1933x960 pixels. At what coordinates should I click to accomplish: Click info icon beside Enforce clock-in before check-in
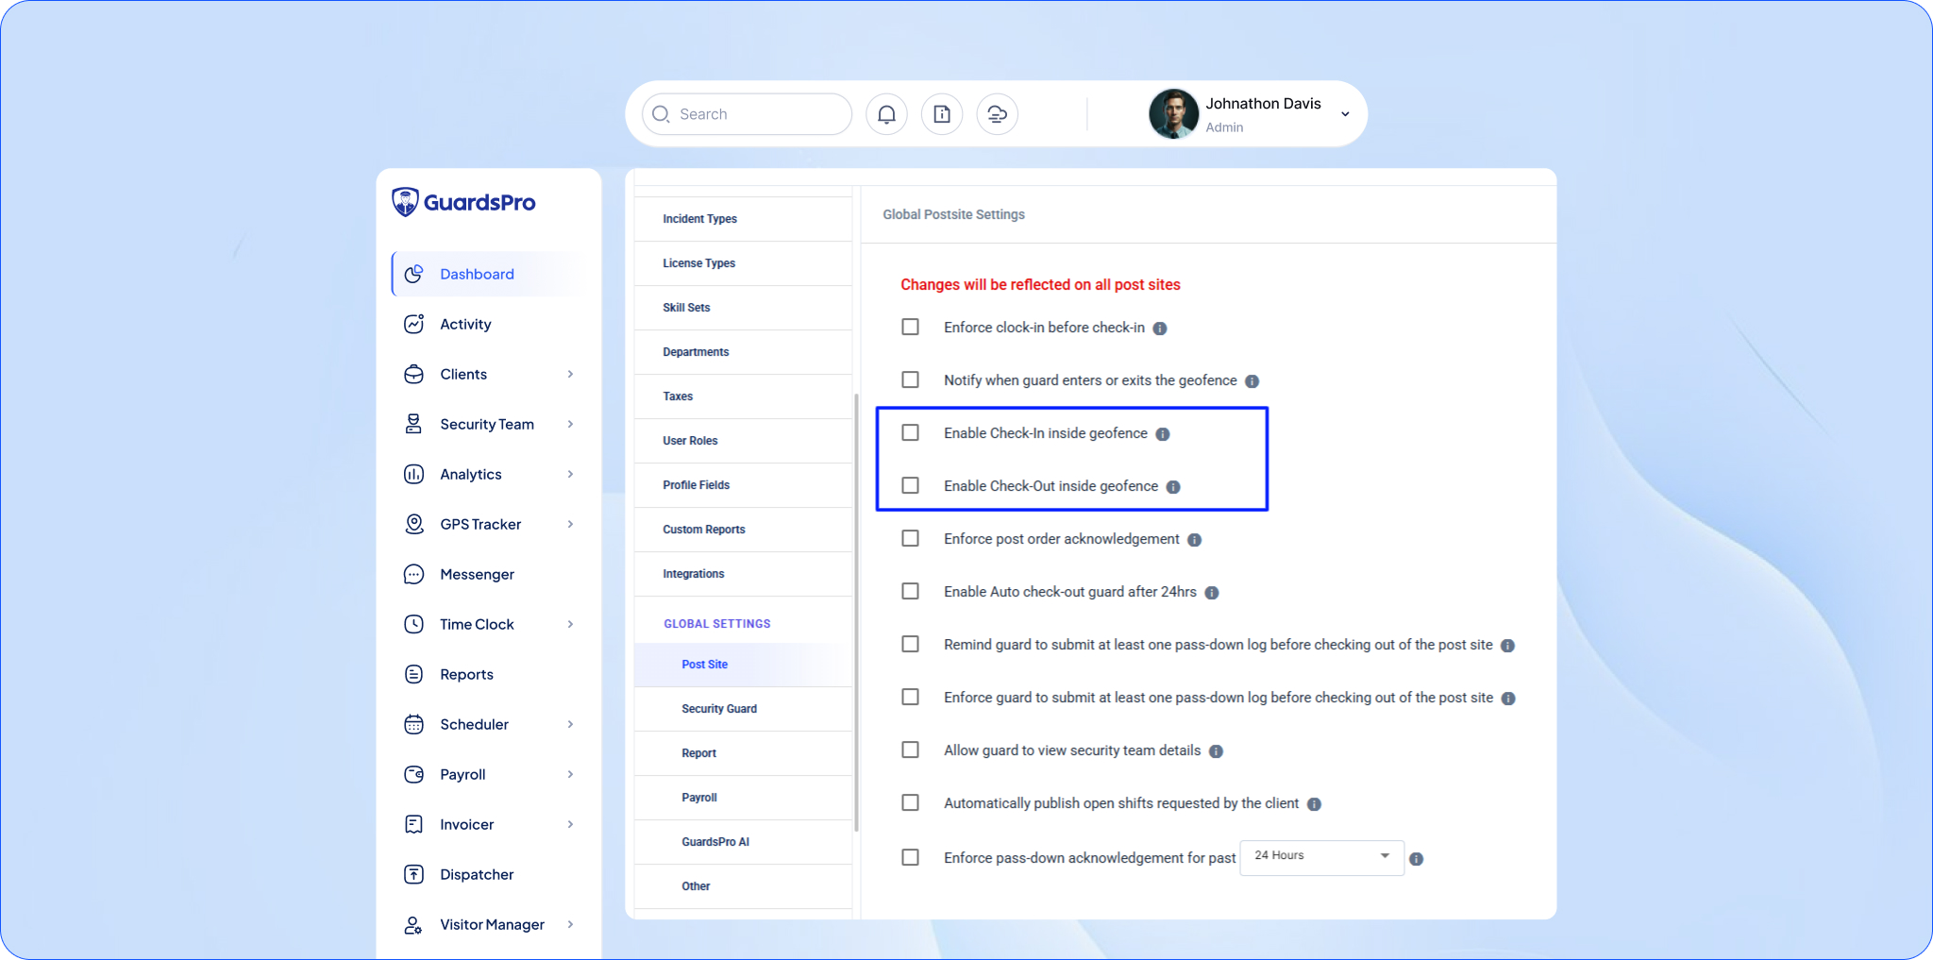click(1160, 328)
